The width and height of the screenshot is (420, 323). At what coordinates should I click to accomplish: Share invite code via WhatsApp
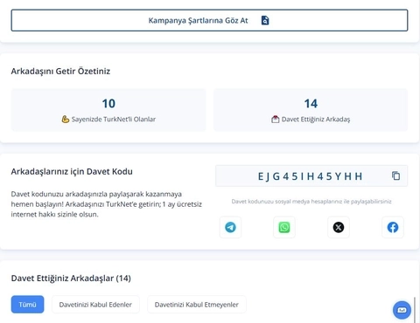pos(284,227)
